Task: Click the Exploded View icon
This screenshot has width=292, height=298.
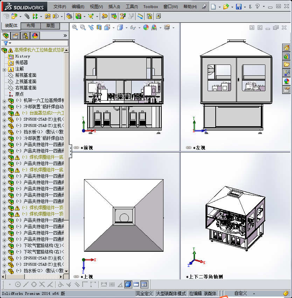Action: [x=123, y=16]
